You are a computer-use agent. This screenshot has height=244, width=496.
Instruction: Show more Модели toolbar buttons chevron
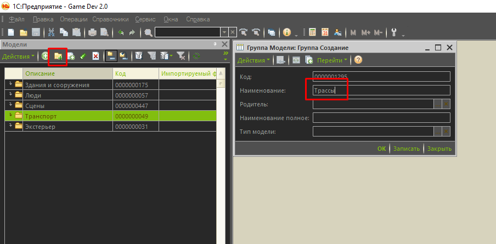(226, 53)
